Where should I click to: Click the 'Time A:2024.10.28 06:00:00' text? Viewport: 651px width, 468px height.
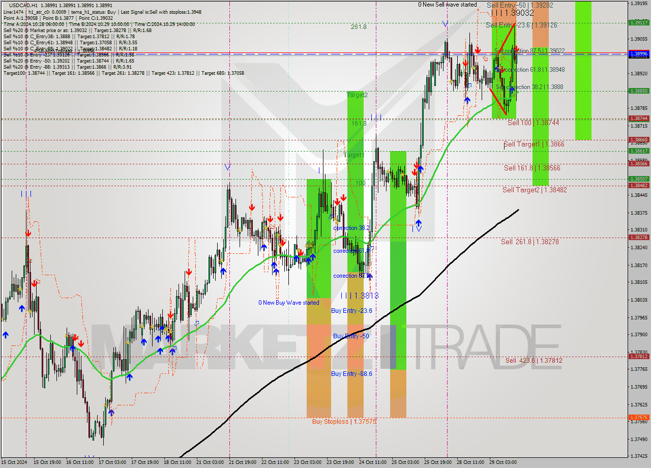pyautogui.click(x=34, y=24)
